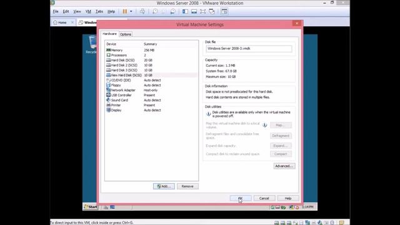Viewport: 400px width, 225px height.
Task: Select the Printer device icon
Action: (x=108, y=105)
